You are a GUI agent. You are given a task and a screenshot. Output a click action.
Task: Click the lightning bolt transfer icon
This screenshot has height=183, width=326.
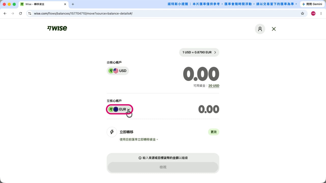point(112,132)
